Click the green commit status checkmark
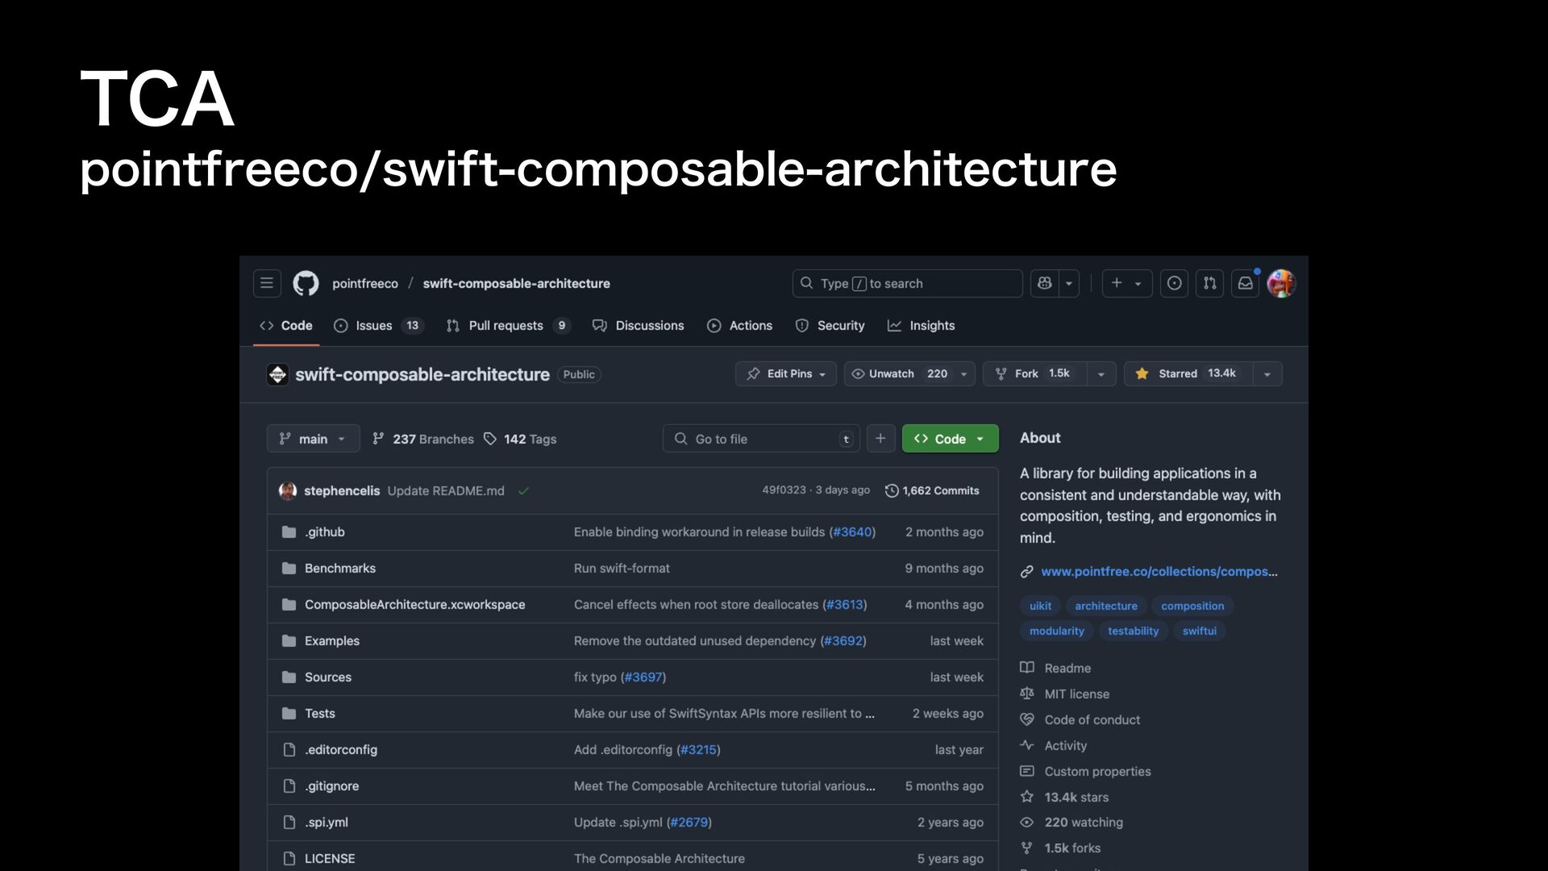The height and width of the screenshot is (871, 1548). (x=523, y=490)
